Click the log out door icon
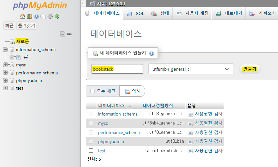Screen dimensions: 278x167 click(x=30, y=16)
